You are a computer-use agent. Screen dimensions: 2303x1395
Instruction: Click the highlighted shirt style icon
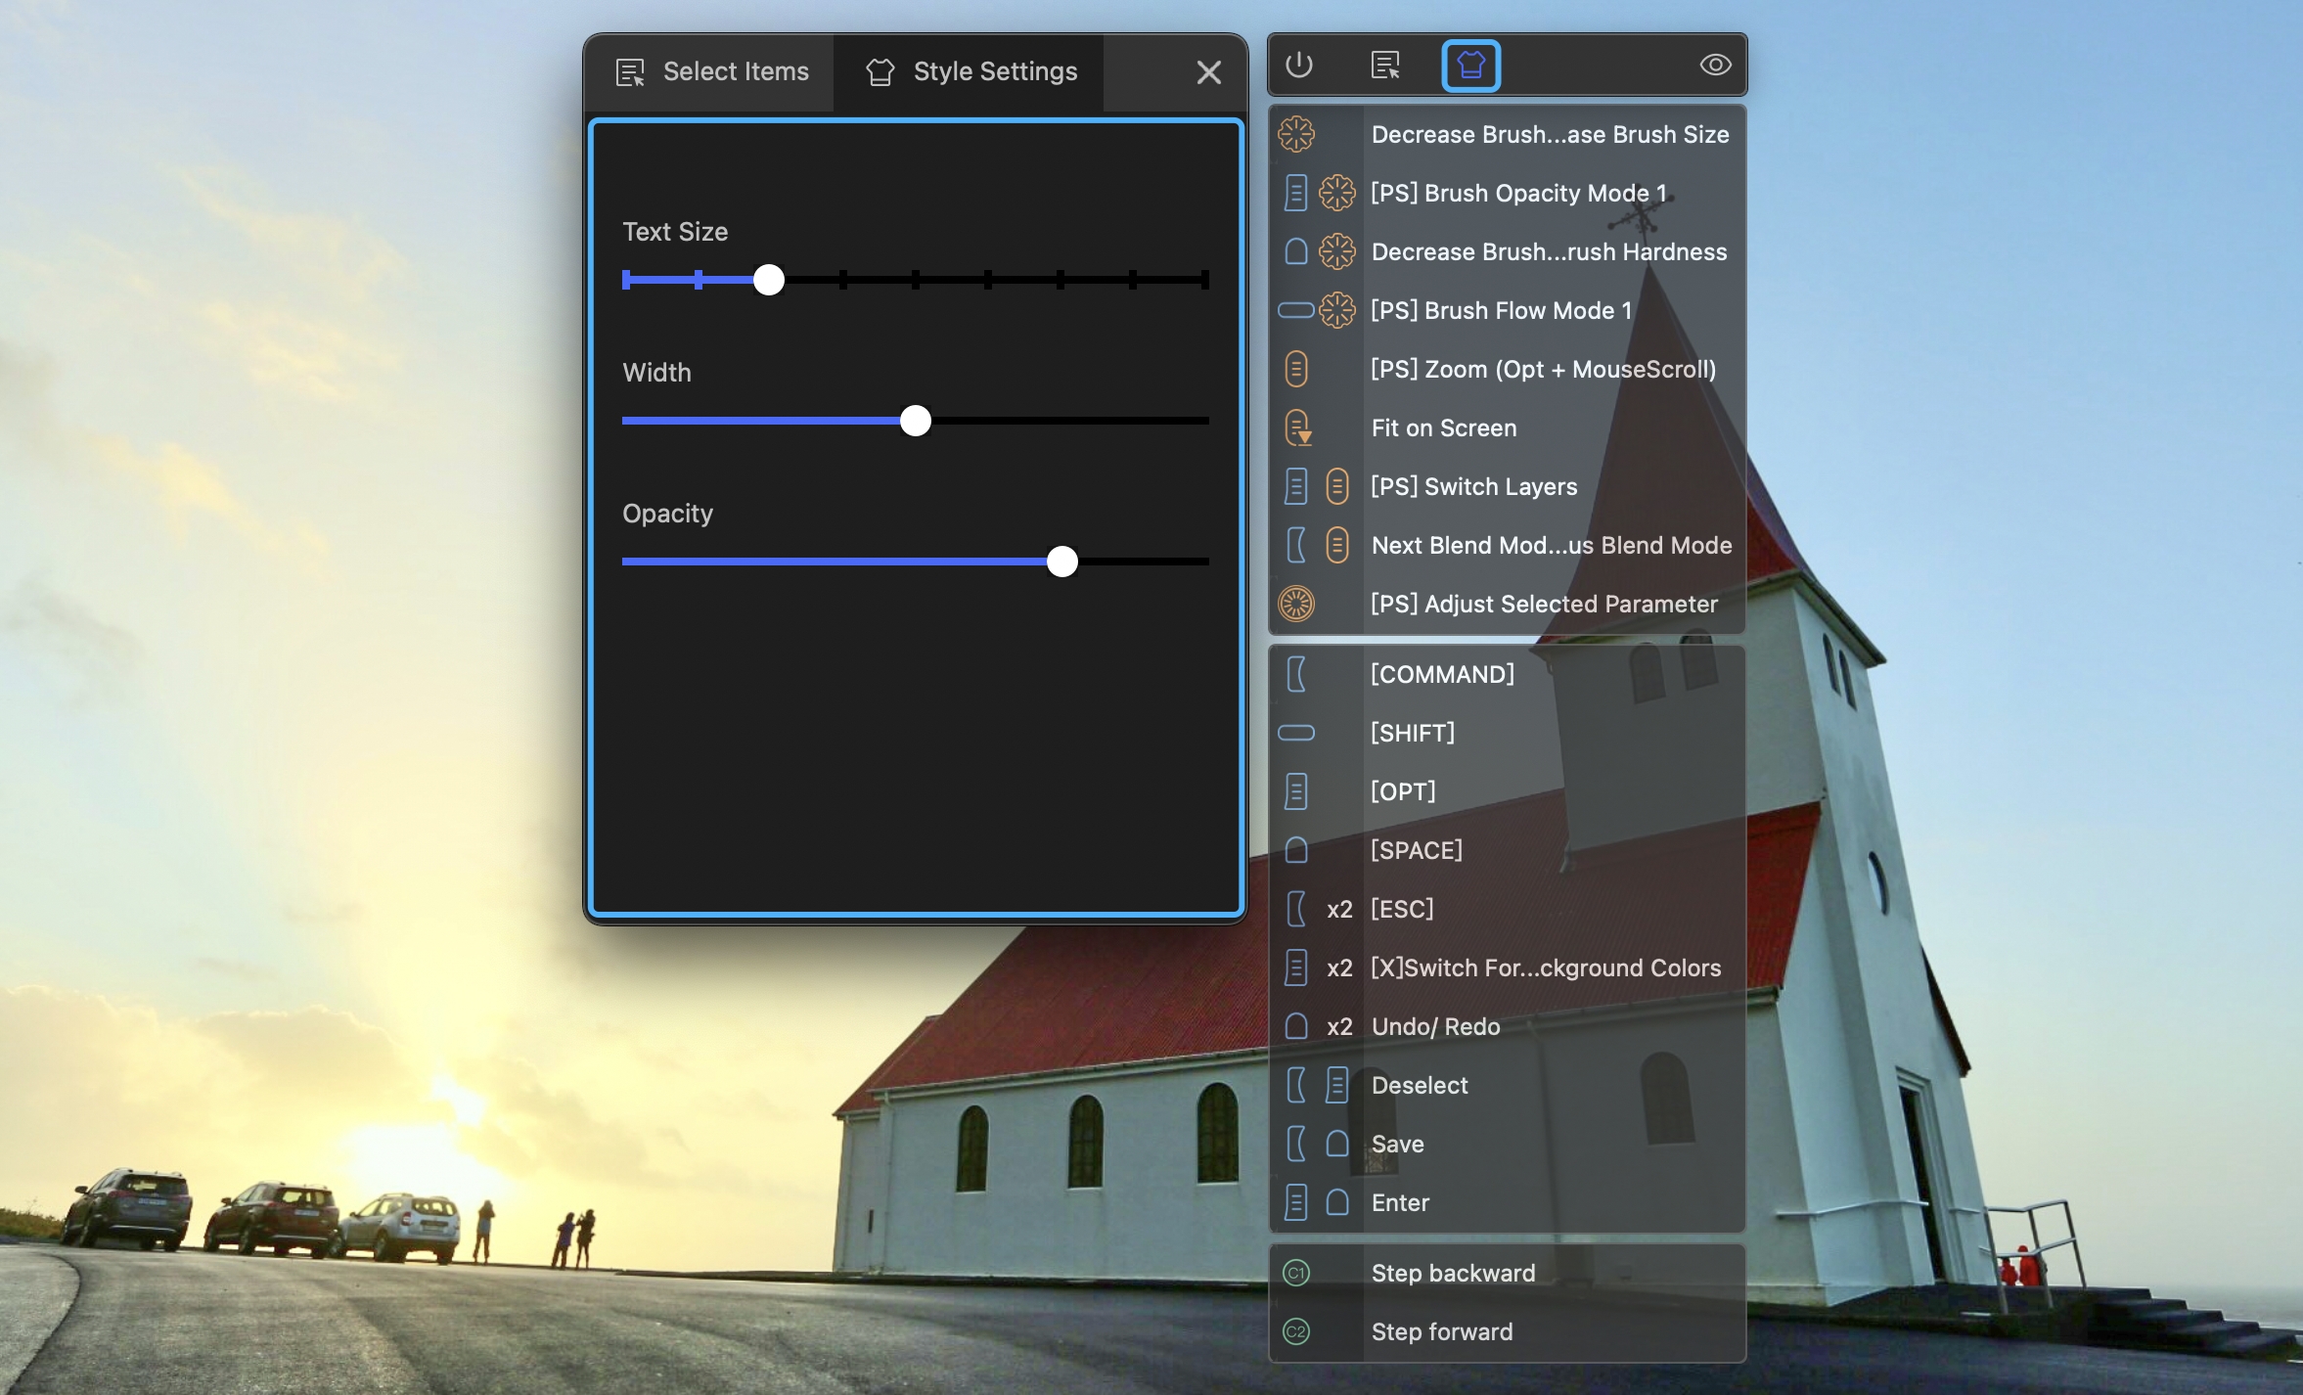[1470, 66]
